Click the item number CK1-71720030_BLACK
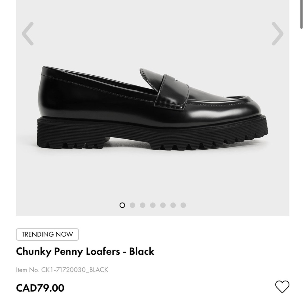Image resolution: width=305 pixels, height=305 pixels. tap(62, 270)
